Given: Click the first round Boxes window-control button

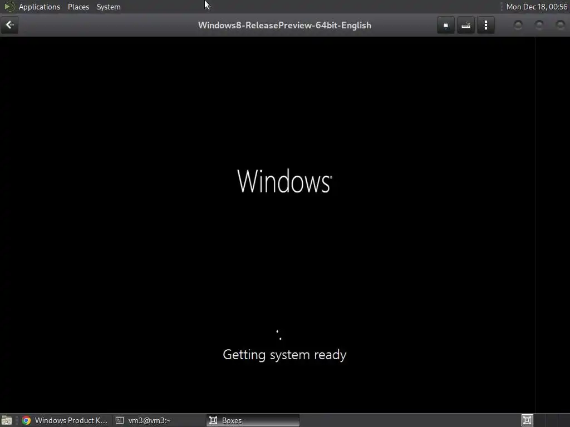Looking at the screenshot, I should click(x=518, y=25).
